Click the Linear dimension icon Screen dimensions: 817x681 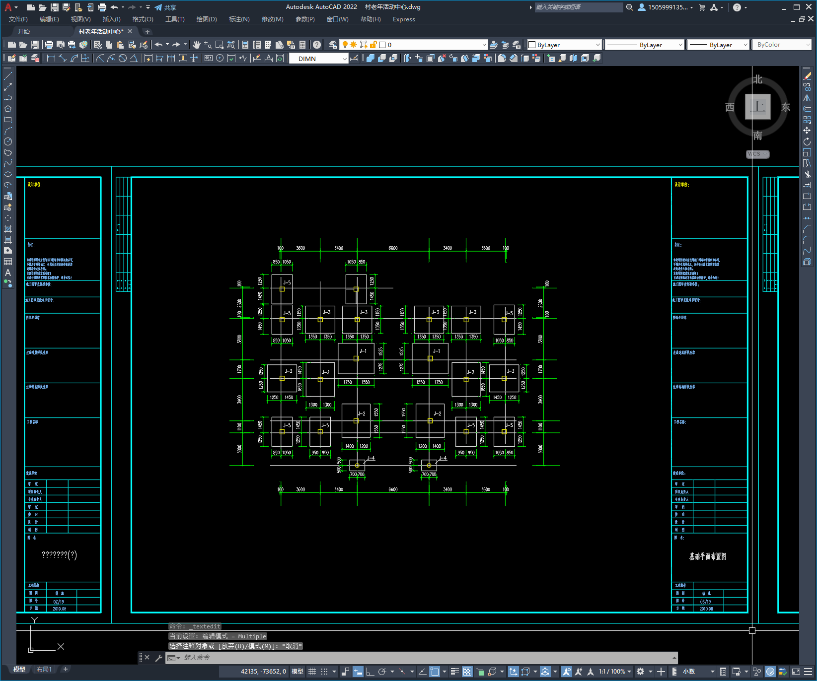click(x=51, y=59)
